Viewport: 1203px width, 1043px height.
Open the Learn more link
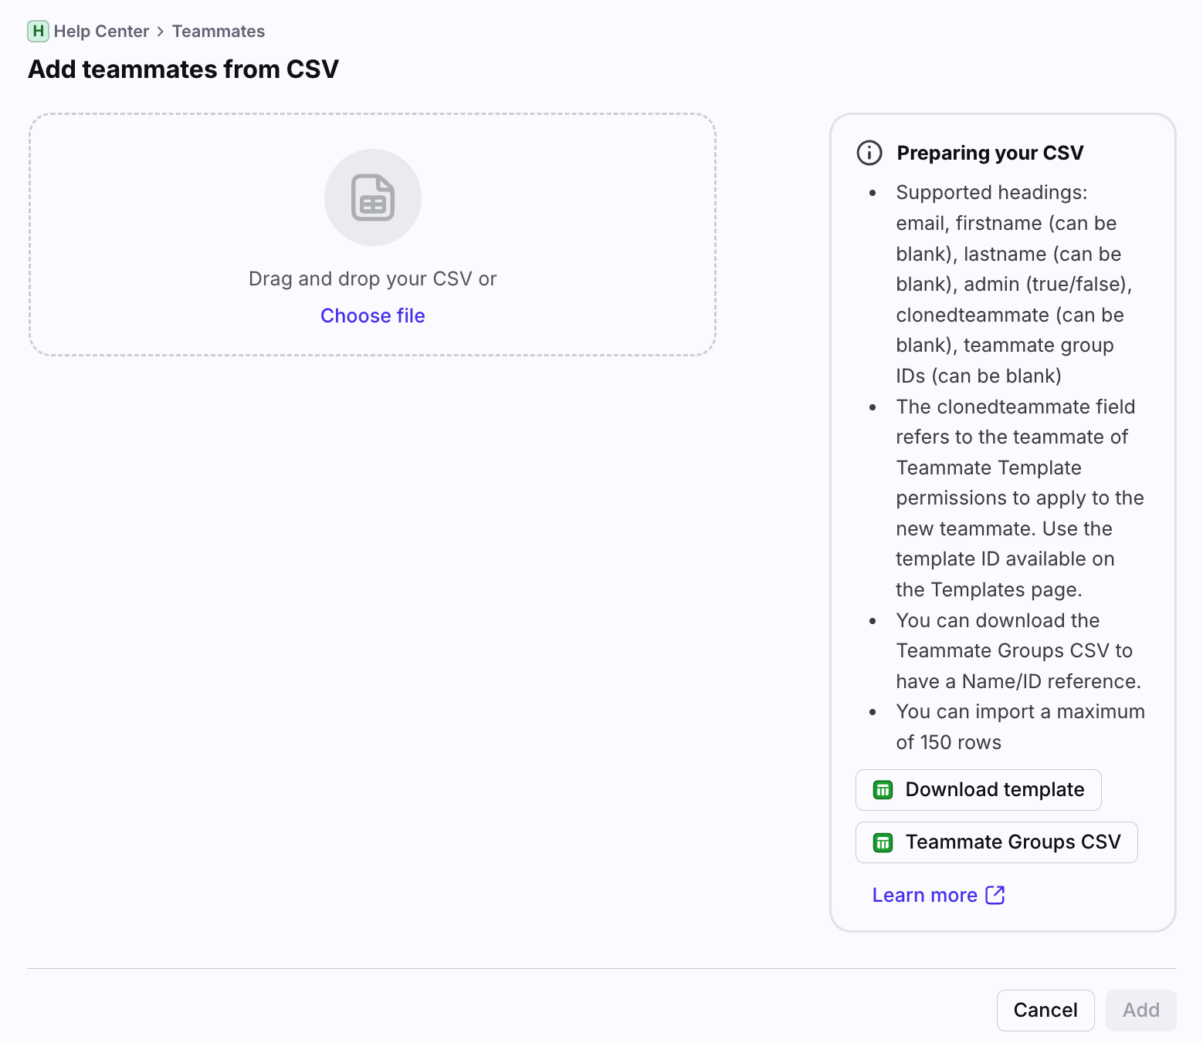coord(925,895)
